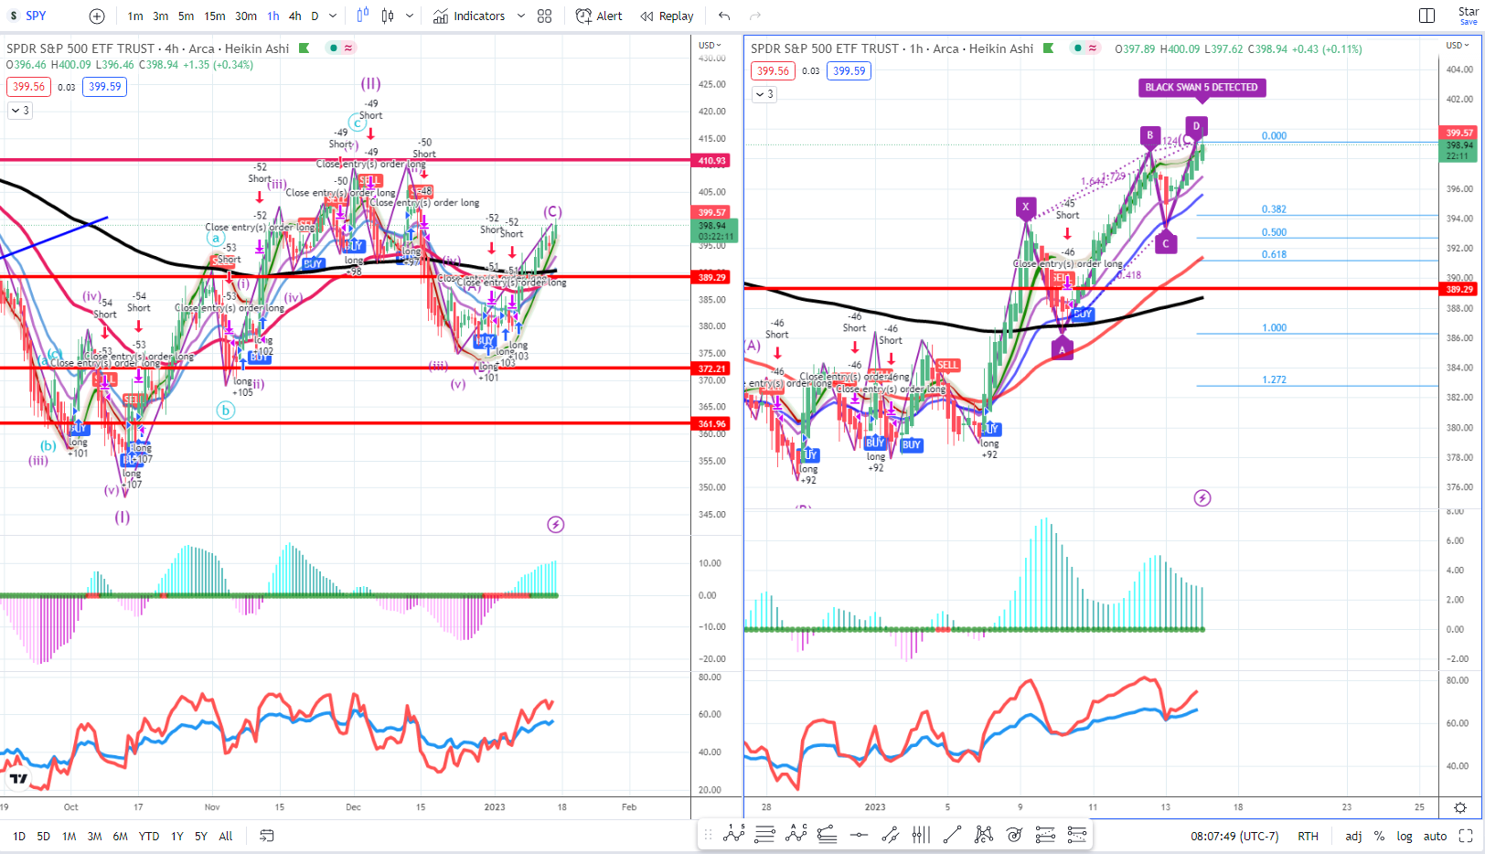Click the blue bar-style chart icon

363,16
